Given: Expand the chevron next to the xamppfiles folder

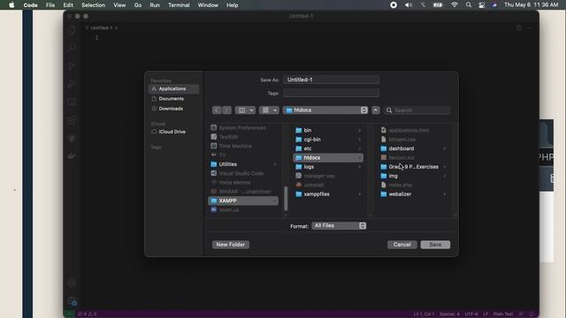Looking at the screenshot, I should 360,194.
